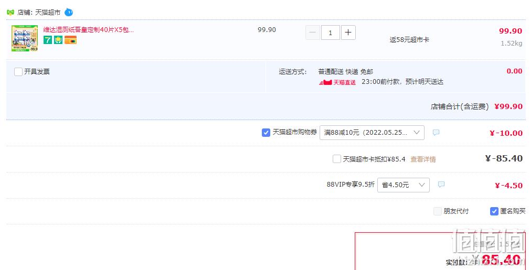Increase quantity with plus button

pyautogui.click(x=348, y=33)
